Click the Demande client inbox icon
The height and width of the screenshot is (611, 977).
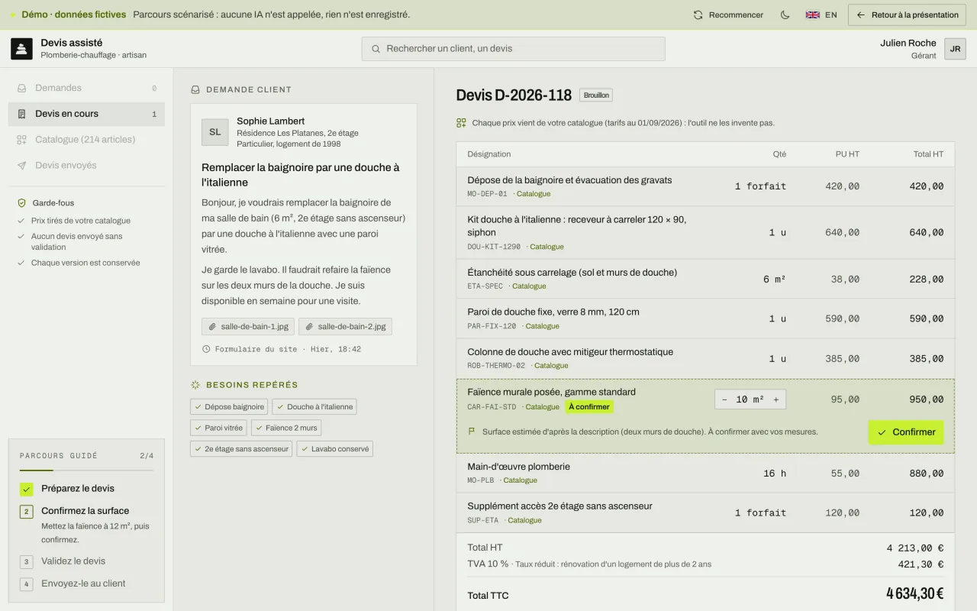click(195, 89)
